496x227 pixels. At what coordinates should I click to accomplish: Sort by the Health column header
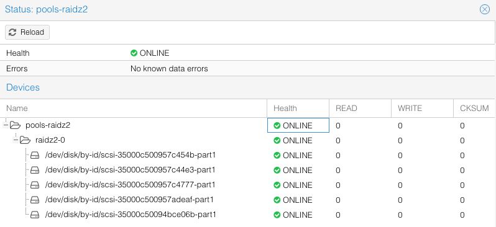click(x=298, y=109)
